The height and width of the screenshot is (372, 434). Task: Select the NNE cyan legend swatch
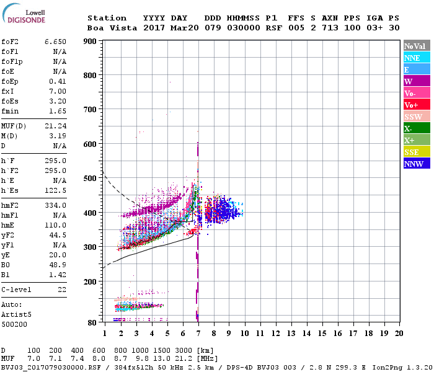coord(417,58)
